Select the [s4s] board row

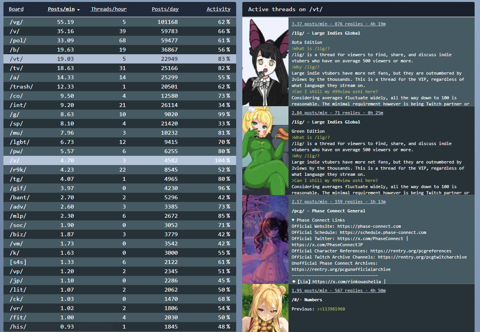(120, 262)
